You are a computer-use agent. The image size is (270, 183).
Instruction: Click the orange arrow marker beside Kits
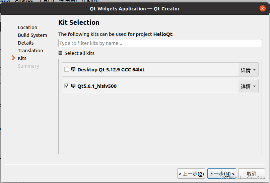pyautogui.click(x=13, y=58)
